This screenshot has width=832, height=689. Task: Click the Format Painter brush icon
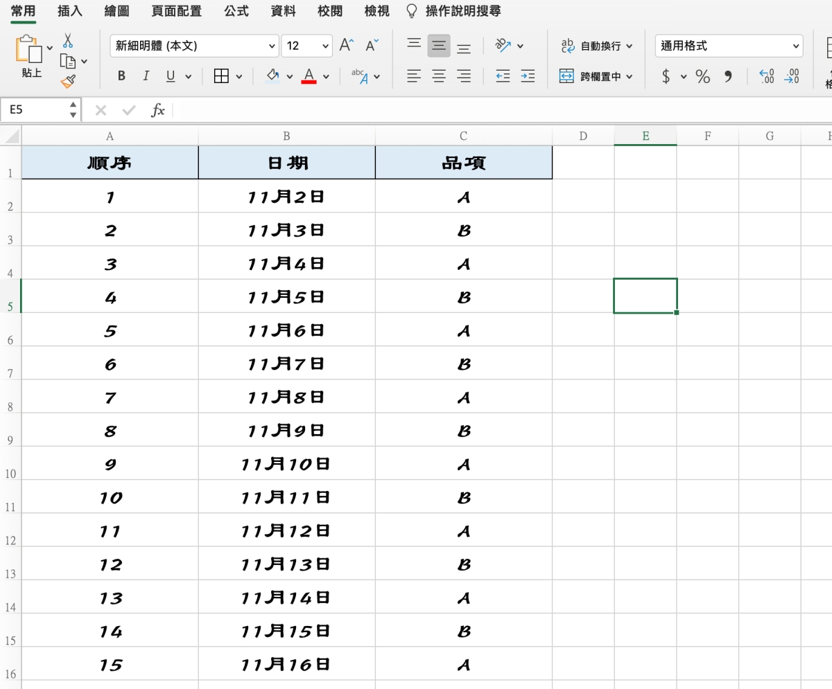point(67,82)
